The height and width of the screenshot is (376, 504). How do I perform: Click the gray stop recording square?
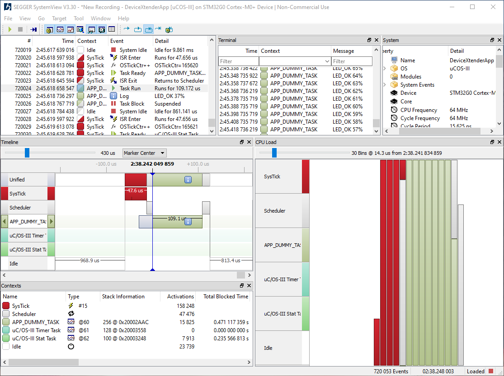click(x=20, y=29)
